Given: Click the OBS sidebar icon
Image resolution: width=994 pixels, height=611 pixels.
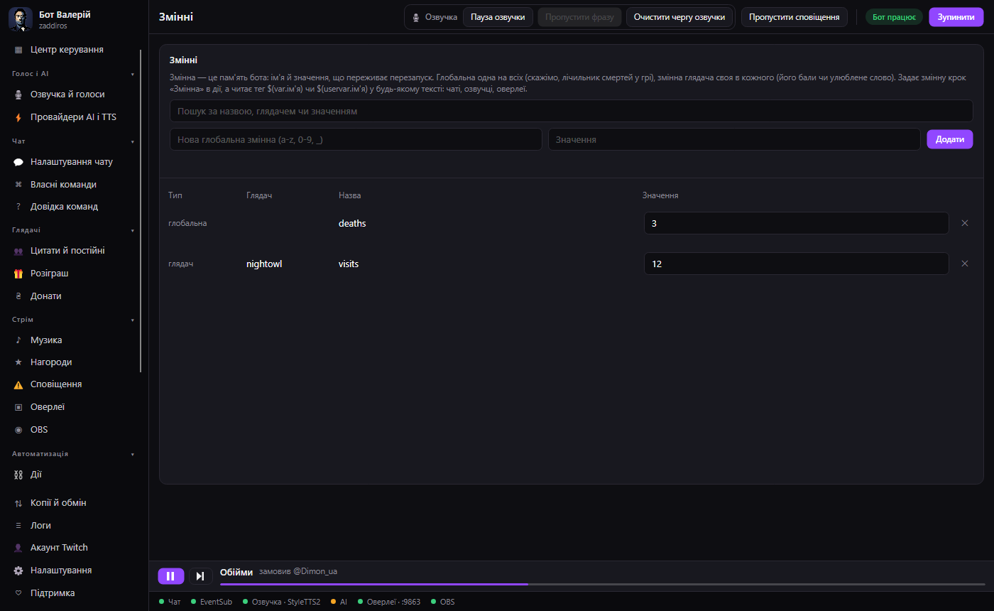Looking at the screenshot, I should coord(18,430).
